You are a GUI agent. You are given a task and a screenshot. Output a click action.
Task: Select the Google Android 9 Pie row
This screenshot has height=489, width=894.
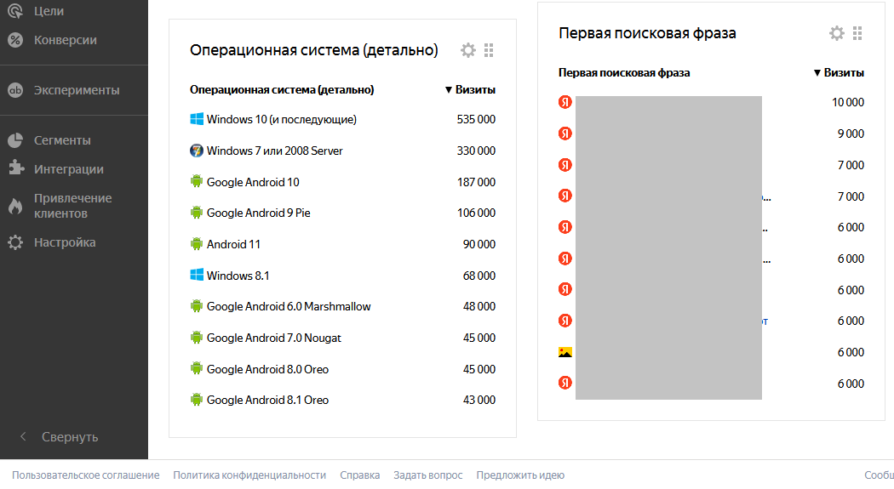point(342,213)
